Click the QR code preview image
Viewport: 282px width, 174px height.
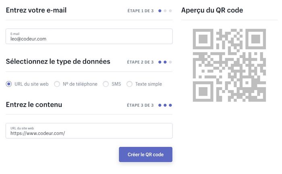pos(229,65)
